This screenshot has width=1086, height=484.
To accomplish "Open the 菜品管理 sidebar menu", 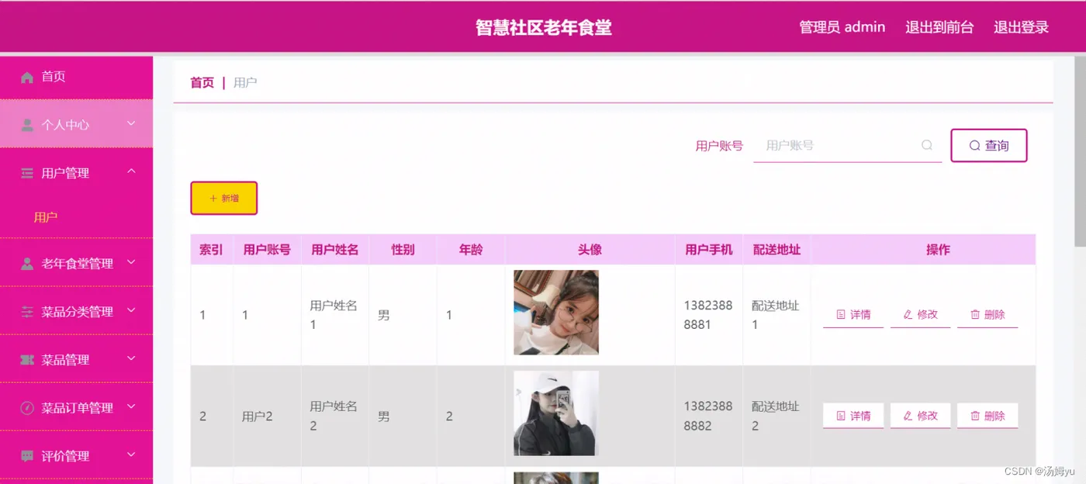I will pos(76,359).
